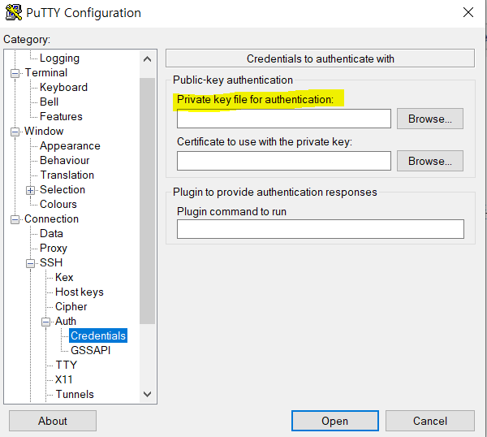The height and width of the screenshot is (437, 487).
Task: Open the Translation settings category
Action: tap(67, 175)
